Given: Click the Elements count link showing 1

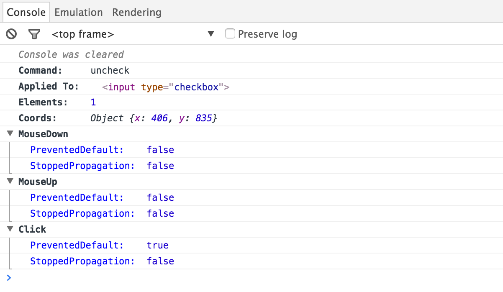Looking at the screenshot, I should 93,102.
